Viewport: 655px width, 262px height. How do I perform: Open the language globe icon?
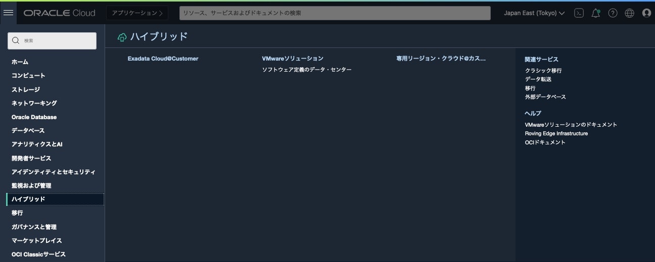coord(629,13)
